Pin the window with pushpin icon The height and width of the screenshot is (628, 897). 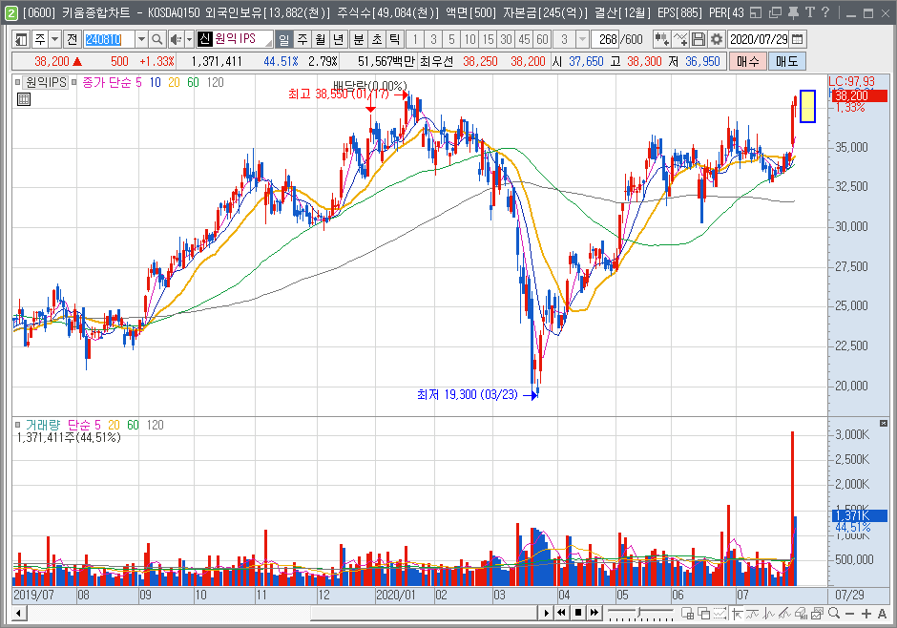pos(793,12)
